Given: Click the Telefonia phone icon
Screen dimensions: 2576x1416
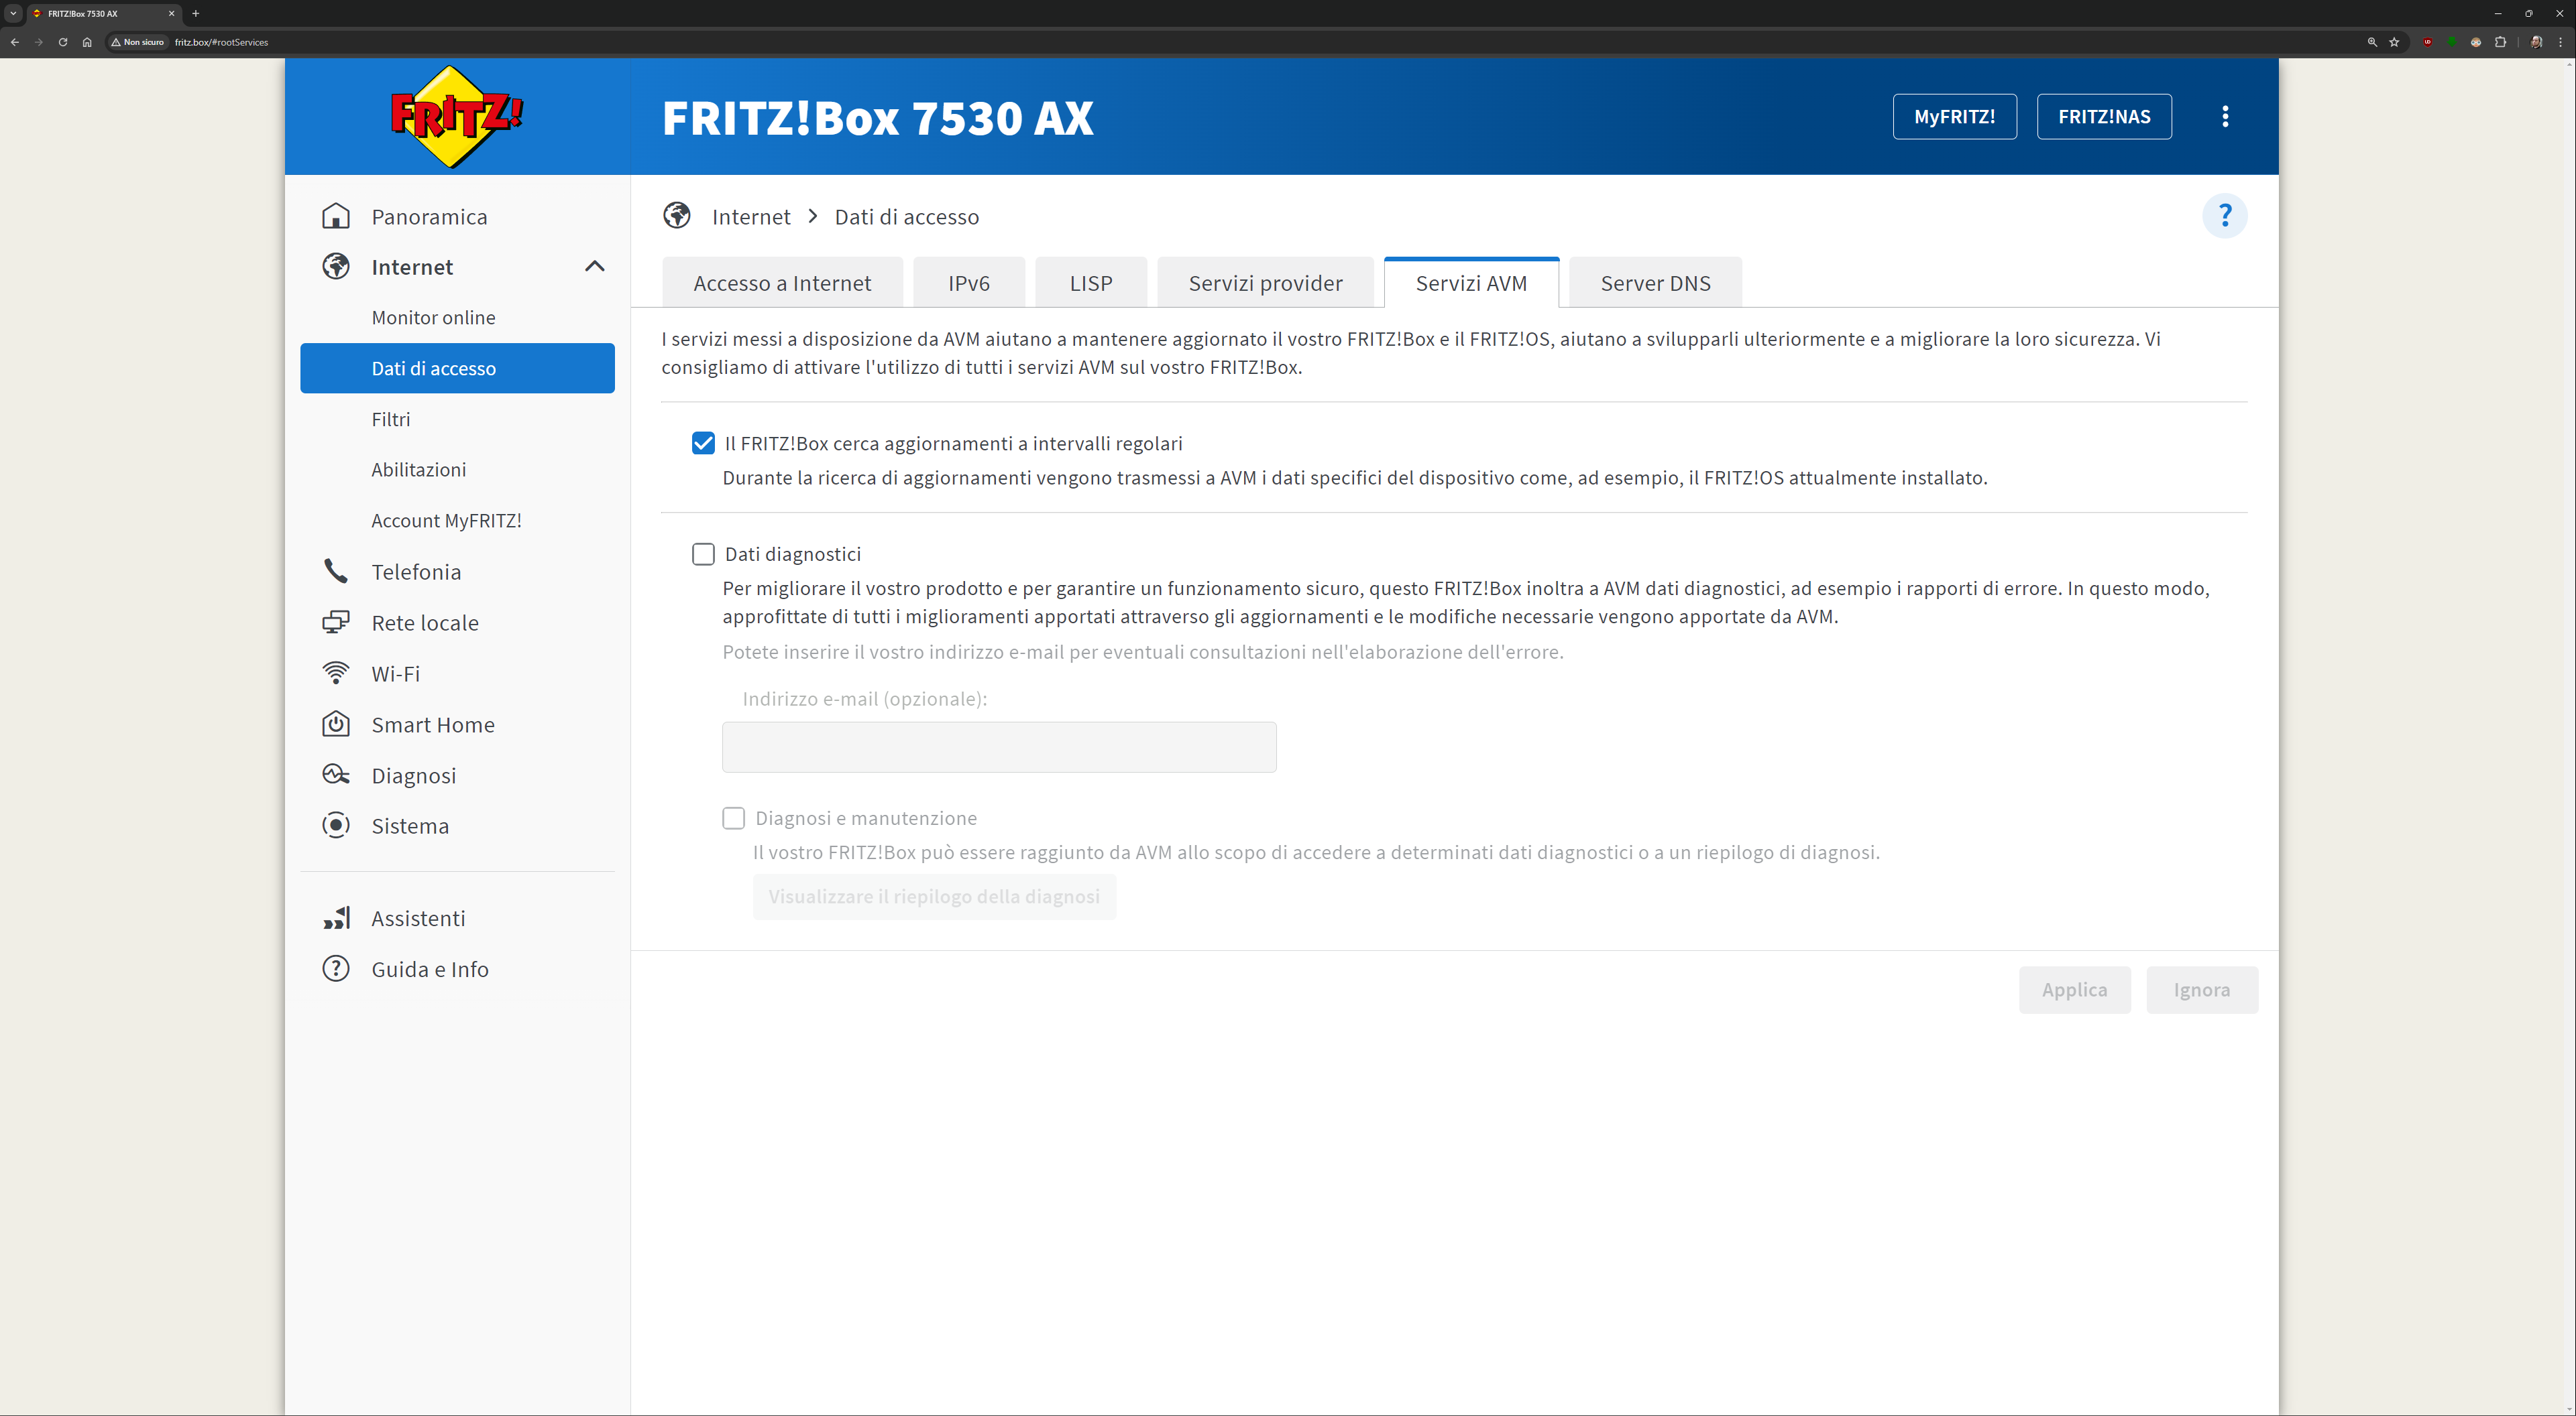Looking at the screenshot, I should [336, 572].
